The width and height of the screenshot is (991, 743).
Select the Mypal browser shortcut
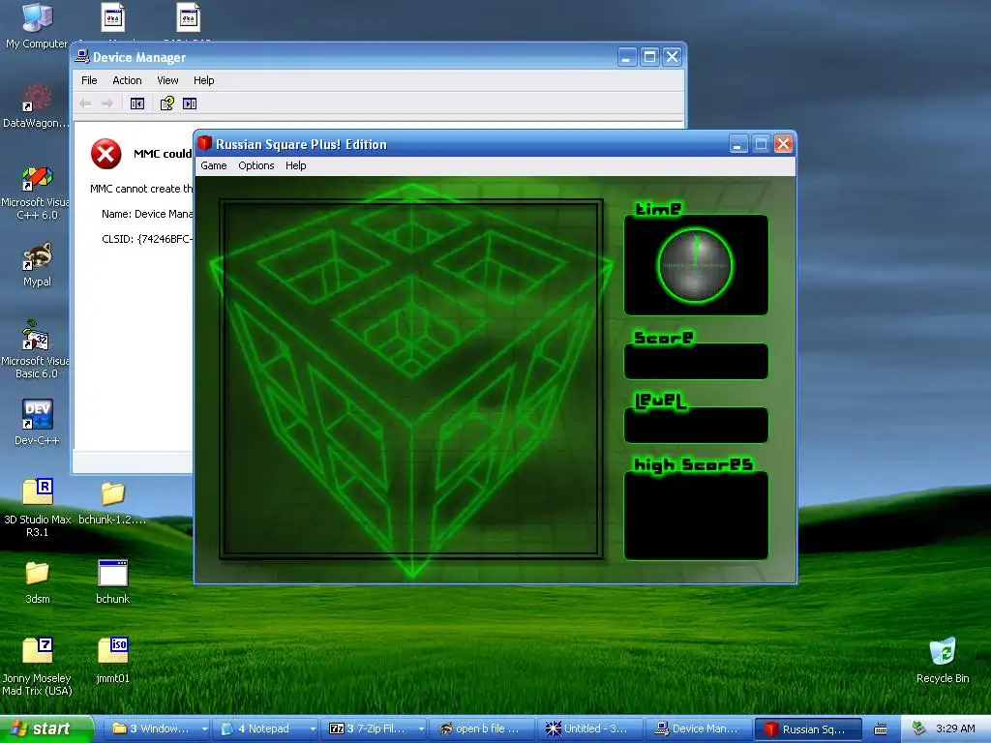point(37,265)
